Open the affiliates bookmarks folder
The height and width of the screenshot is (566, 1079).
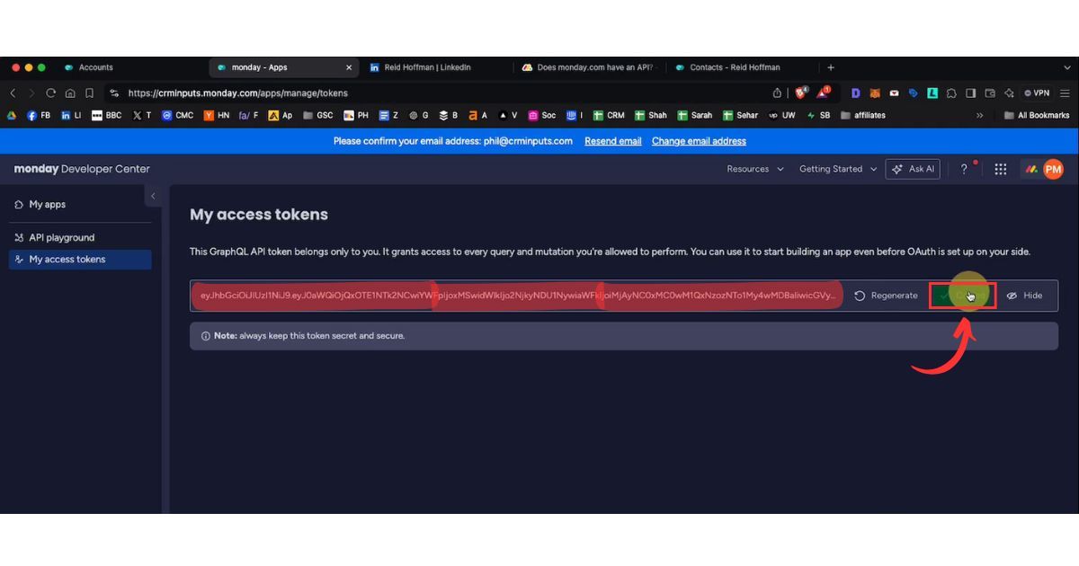[863, 115]
